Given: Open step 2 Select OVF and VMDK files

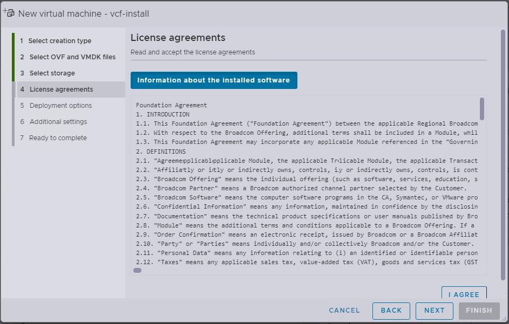Looking at the screenshot, I should [72, 57].
